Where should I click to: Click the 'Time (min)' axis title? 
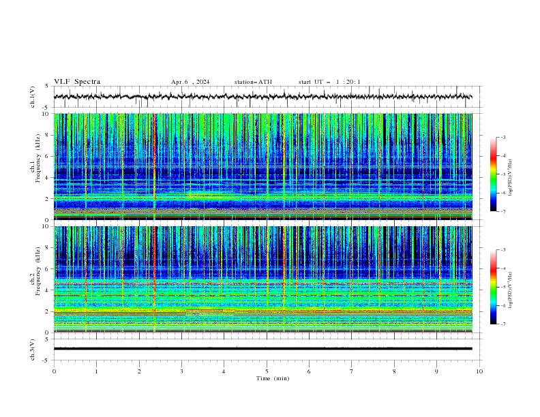click(x=273, y=378)
